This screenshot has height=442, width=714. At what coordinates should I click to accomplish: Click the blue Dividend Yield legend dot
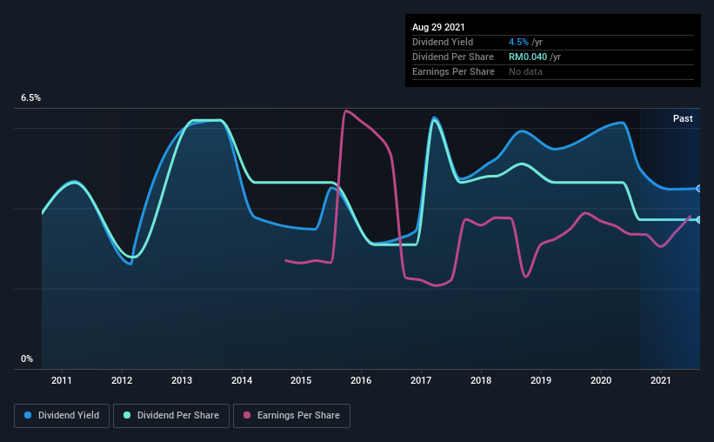[28, 415]
